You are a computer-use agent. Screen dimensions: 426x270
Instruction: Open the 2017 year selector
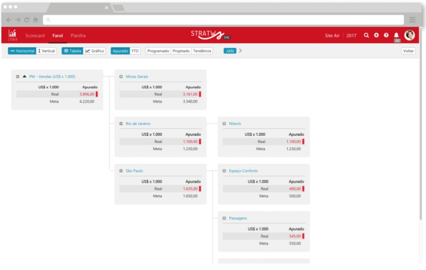click(351, 35)
